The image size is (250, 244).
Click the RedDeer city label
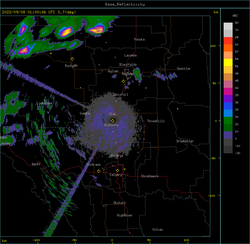(x=128, y=74)
